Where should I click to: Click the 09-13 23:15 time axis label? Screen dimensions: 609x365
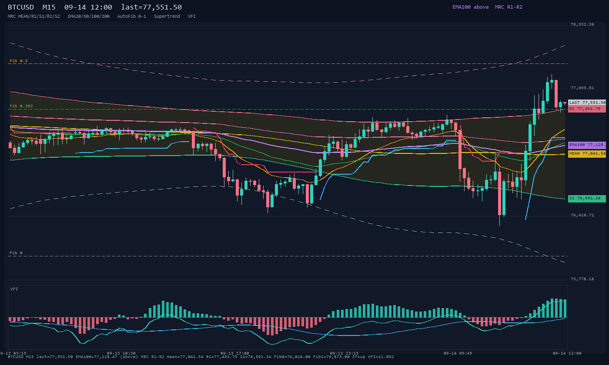(x=345, y=353)
